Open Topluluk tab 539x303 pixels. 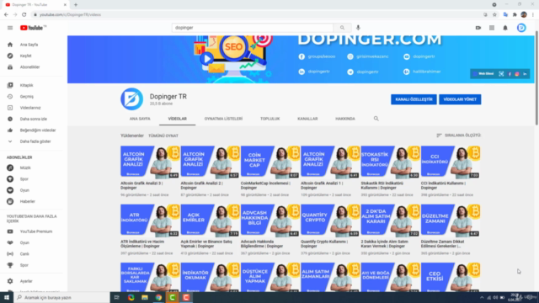coord(269,119)
